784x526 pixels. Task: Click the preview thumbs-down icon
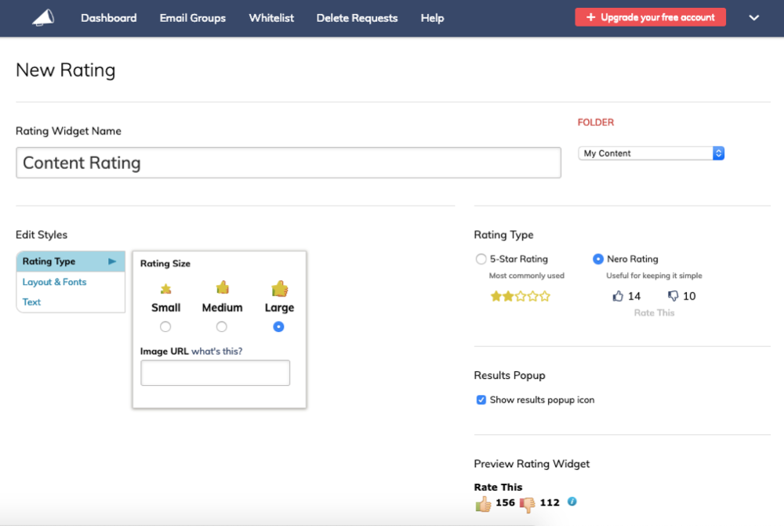(x=527, y=503)
